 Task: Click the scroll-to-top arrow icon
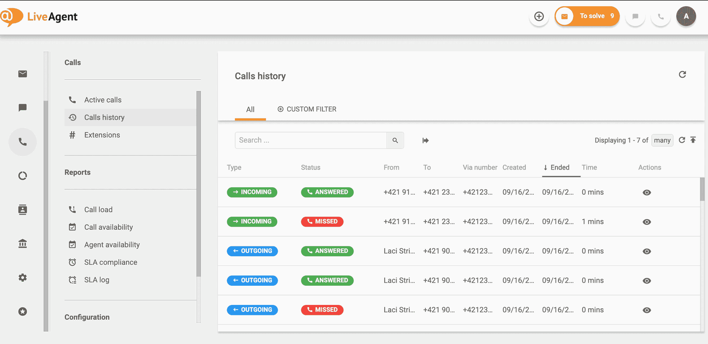click(x=693, y=140)
